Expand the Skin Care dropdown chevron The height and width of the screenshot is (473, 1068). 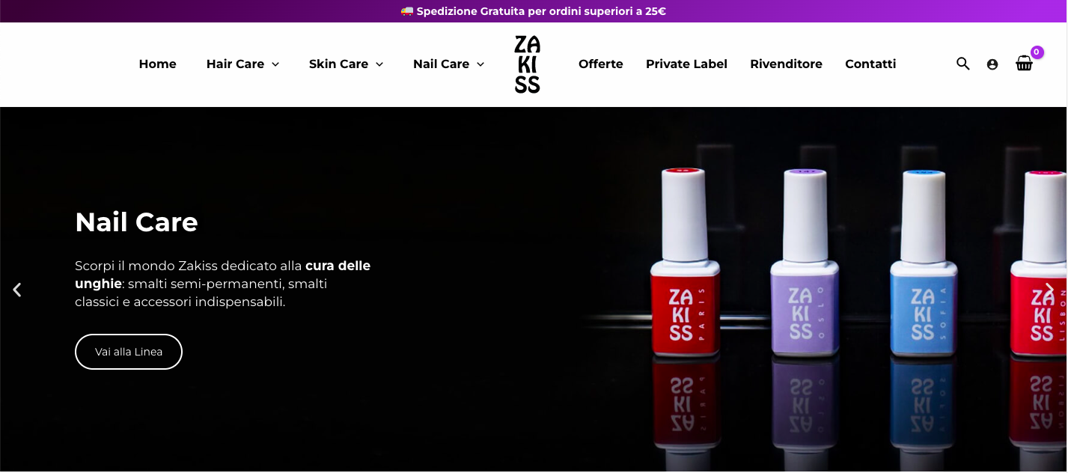click(379, 64)
